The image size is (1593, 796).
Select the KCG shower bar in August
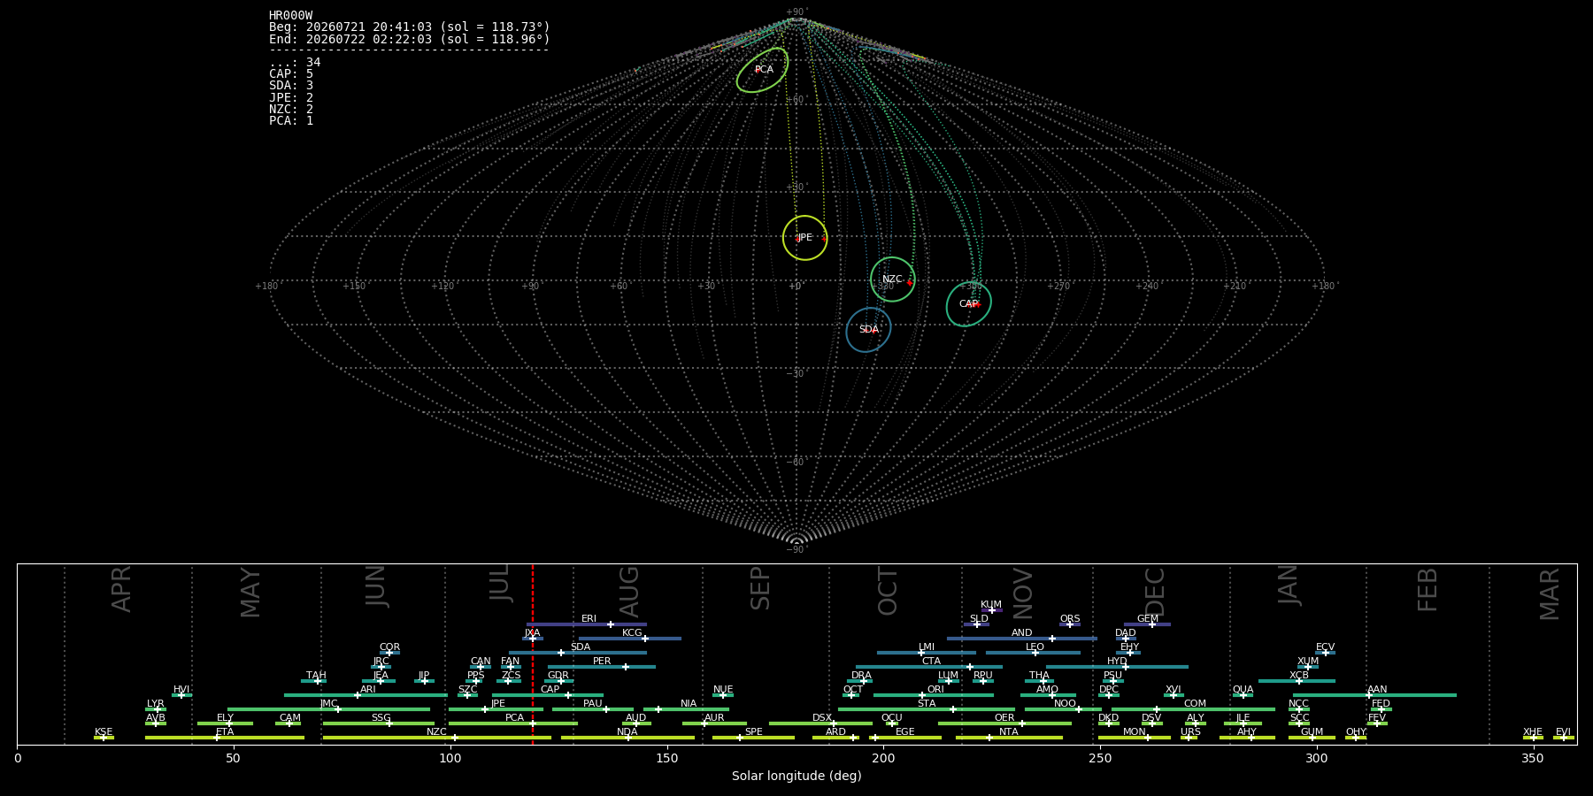630,639
